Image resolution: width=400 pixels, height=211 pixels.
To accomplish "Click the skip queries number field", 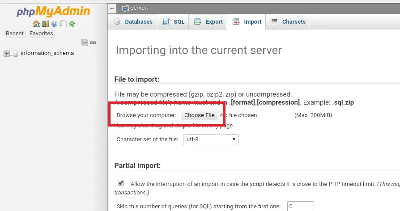I will 300,207.
